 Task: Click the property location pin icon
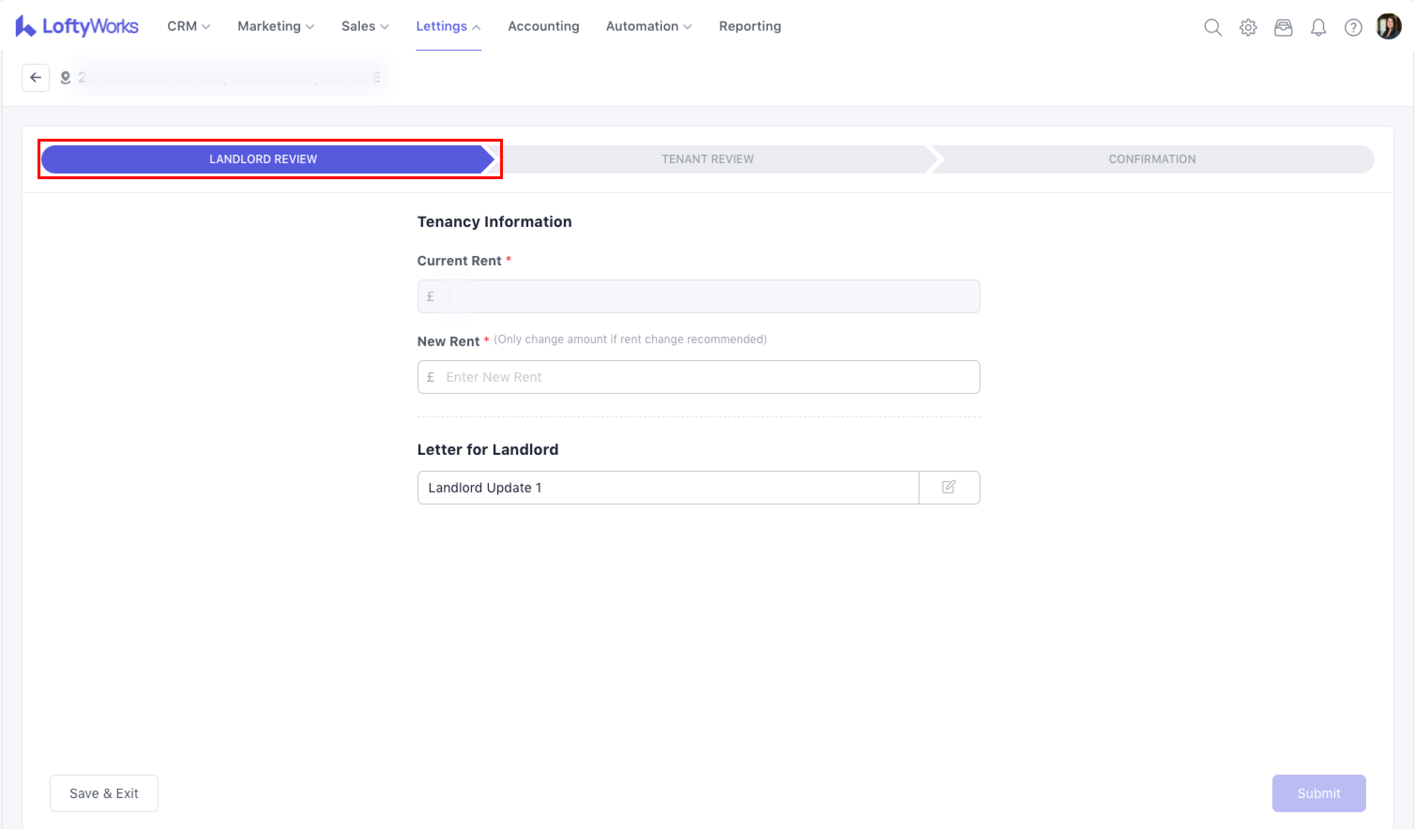[x=66, y=77]
